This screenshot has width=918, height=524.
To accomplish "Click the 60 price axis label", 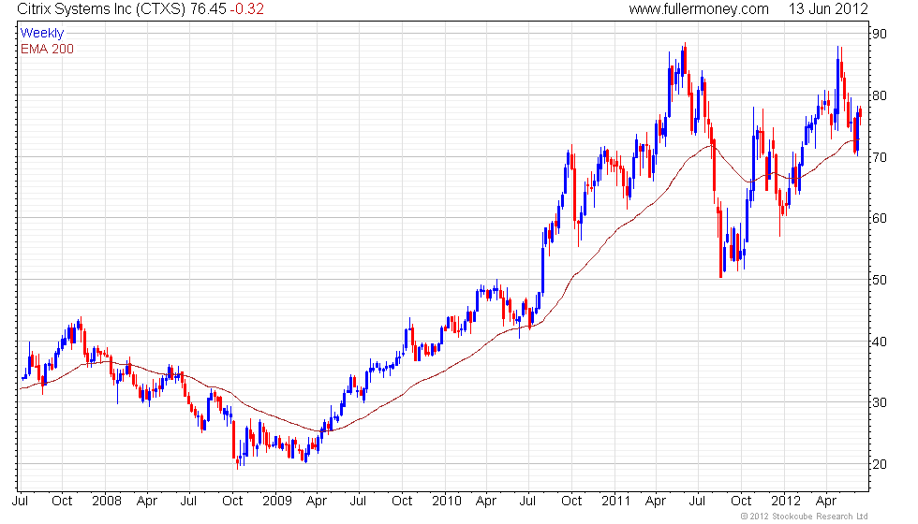I will coord(880,218).
